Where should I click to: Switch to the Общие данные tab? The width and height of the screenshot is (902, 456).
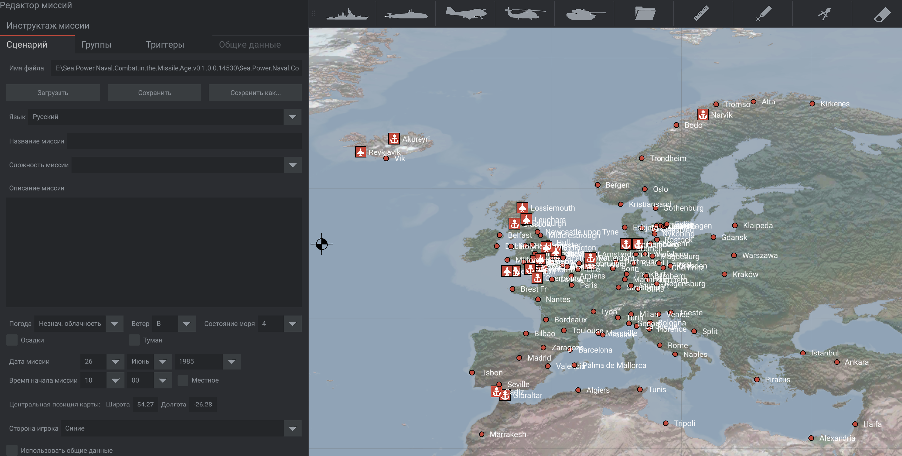tap(250, 45)
